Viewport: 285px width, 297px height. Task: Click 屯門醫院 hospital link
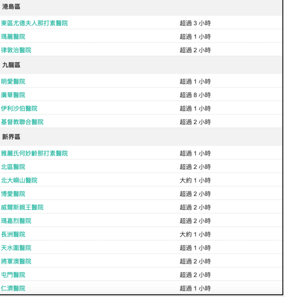(13, 275)
